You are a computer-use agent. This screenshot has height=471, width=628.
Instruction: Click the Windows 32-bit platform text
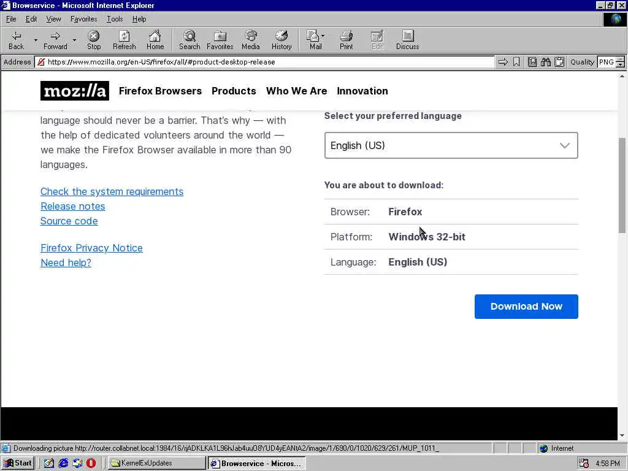tap(427, 237)
